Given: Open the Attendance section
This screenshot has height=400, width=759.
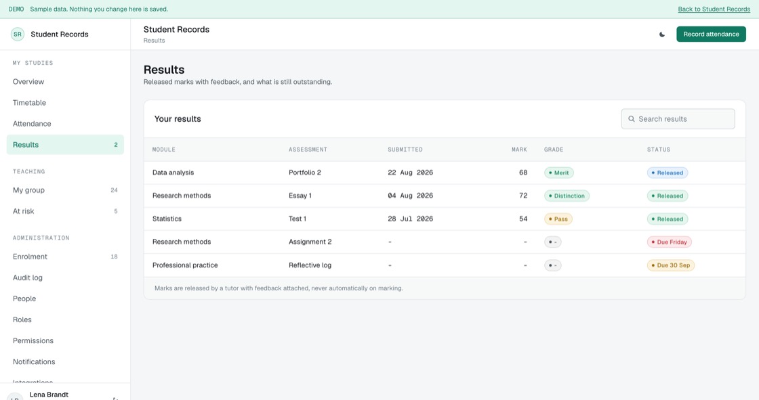Looking at the screenshot, I should tap(65, 124).
